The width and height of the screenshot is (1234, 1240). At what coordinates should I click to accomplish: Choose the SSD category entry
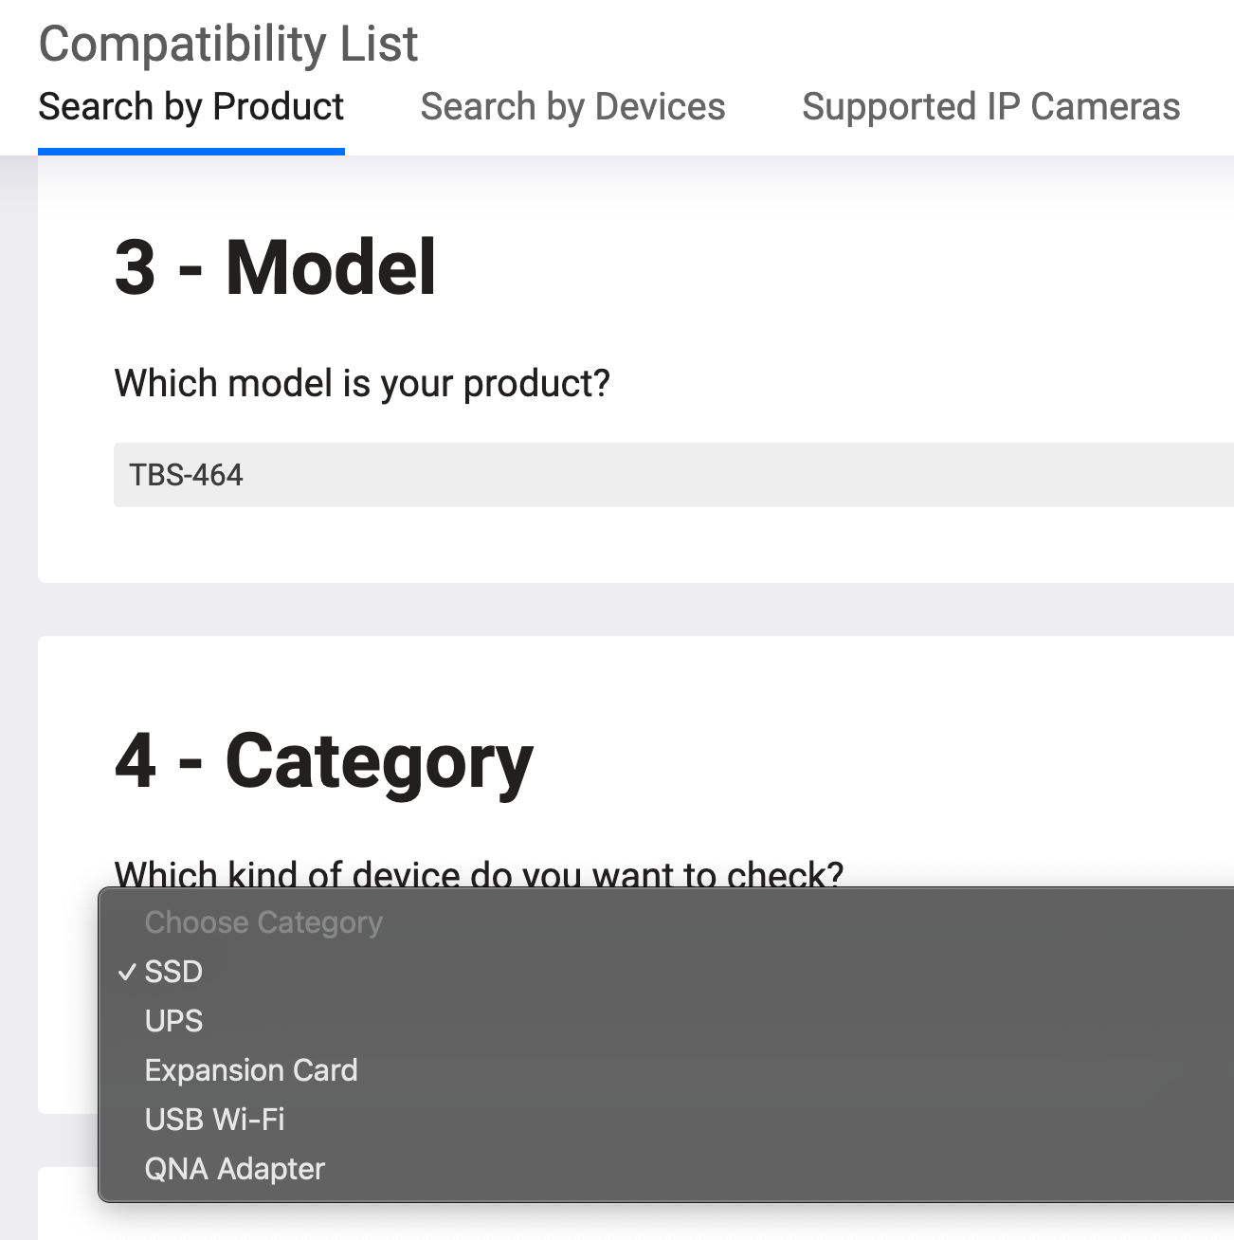[x=173, y=972]
